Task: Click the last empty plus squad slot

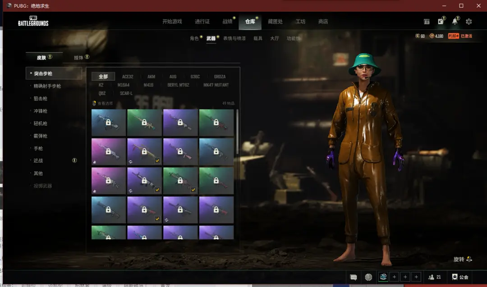Action: point(416,277)
